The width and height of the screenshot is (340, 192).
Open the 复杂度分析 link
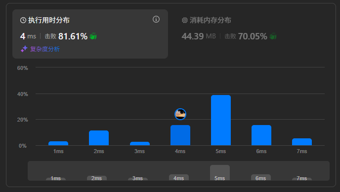[44, 49]
